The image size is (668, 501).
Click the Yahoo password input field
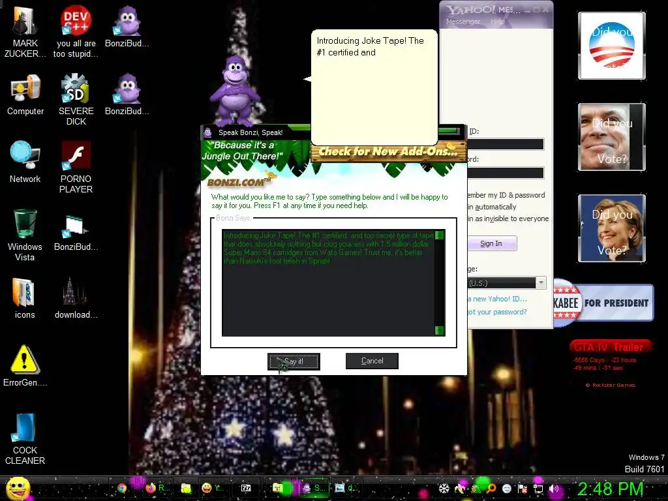(506, 172)
